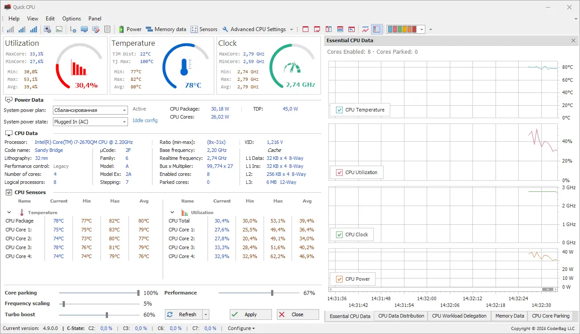580x334 pixels.
Task: Click the horizontal scrollbar under CPU Power chart
Action: pos(443,289)
